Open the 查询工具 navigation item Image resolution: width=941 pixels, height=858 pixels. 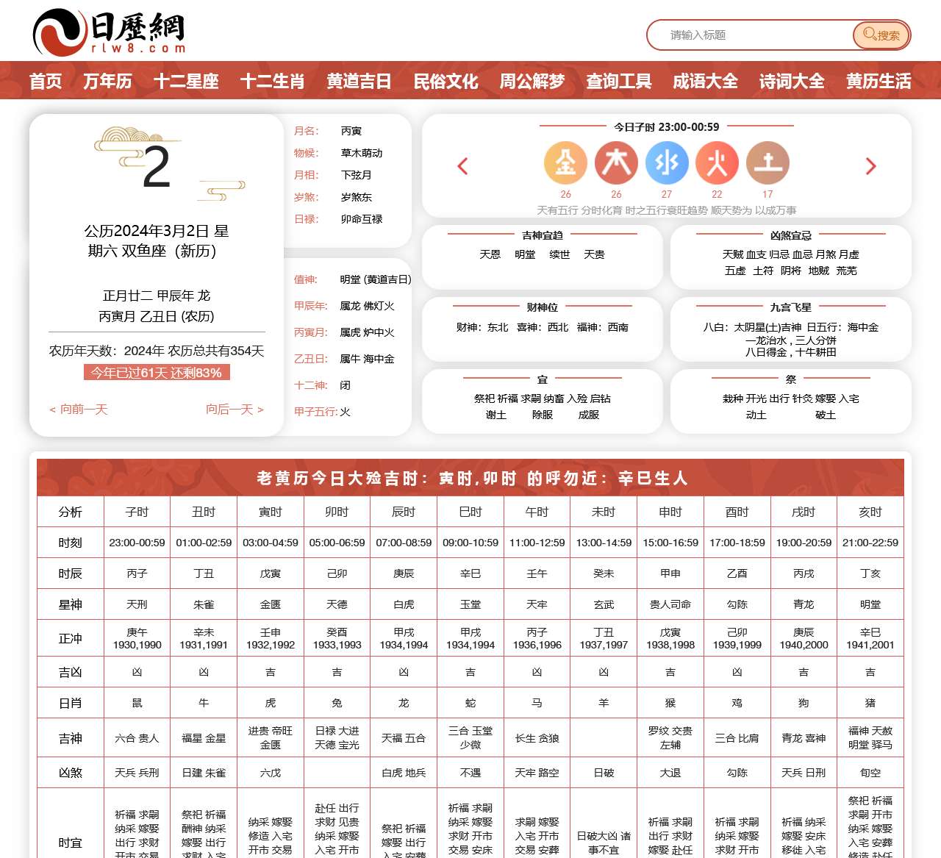[618, 82]
